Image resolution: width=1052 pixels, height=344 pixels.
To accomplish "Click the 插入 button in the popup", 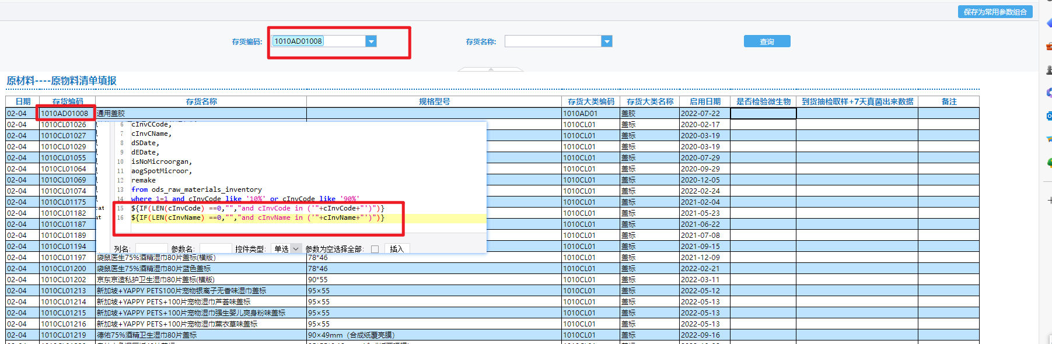I will click(x=397, y=249).
